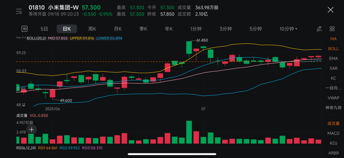Switch to the 5日 chart tab

[44, 29]
